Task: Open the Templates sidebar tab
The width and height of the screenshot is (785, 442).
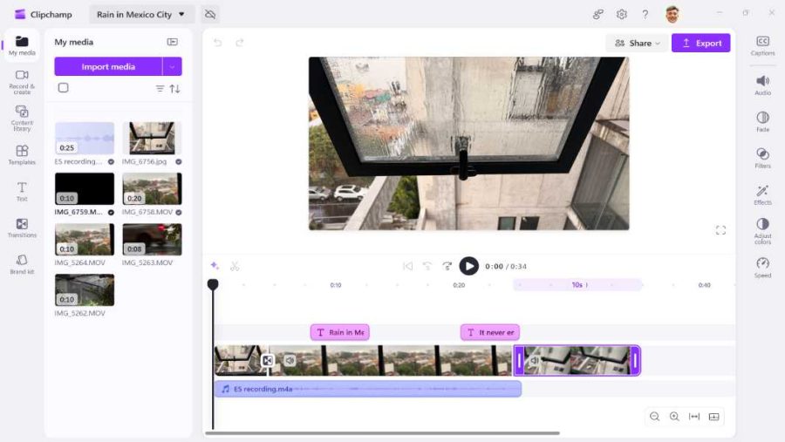Action: (22, 154)
